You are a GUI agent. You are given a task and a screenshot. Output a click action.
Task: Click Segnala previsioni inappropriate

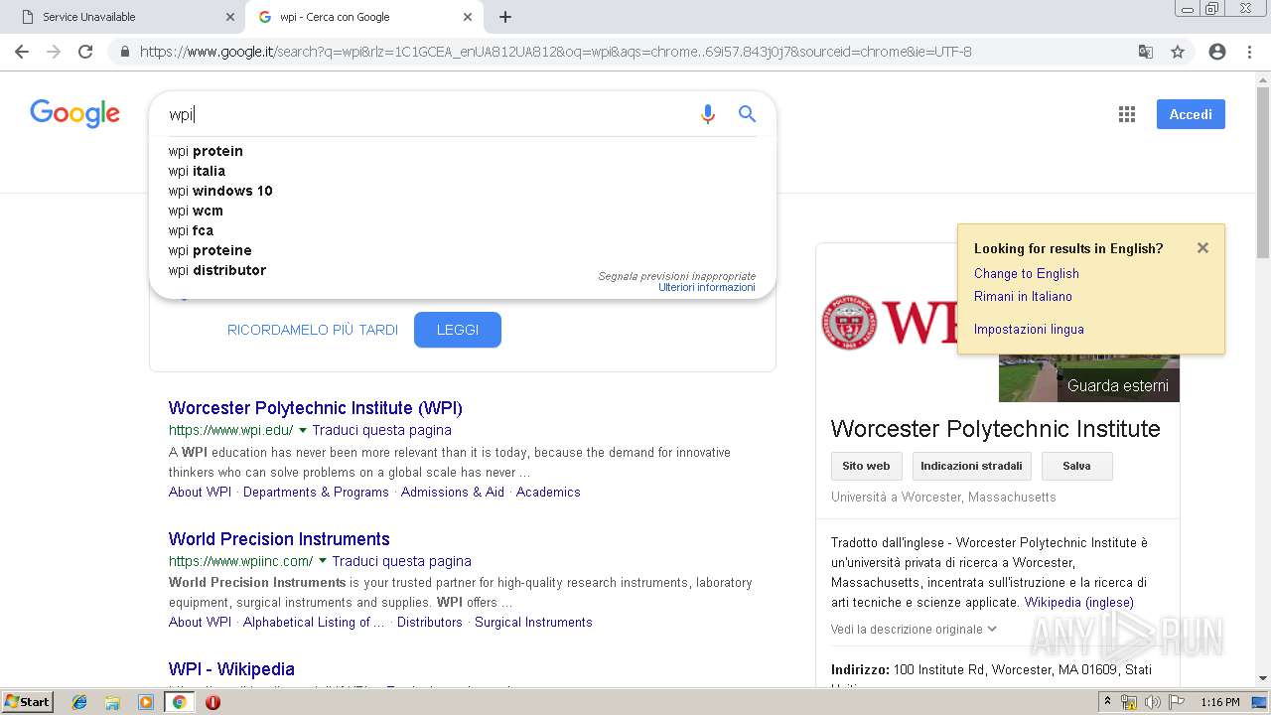676,276
